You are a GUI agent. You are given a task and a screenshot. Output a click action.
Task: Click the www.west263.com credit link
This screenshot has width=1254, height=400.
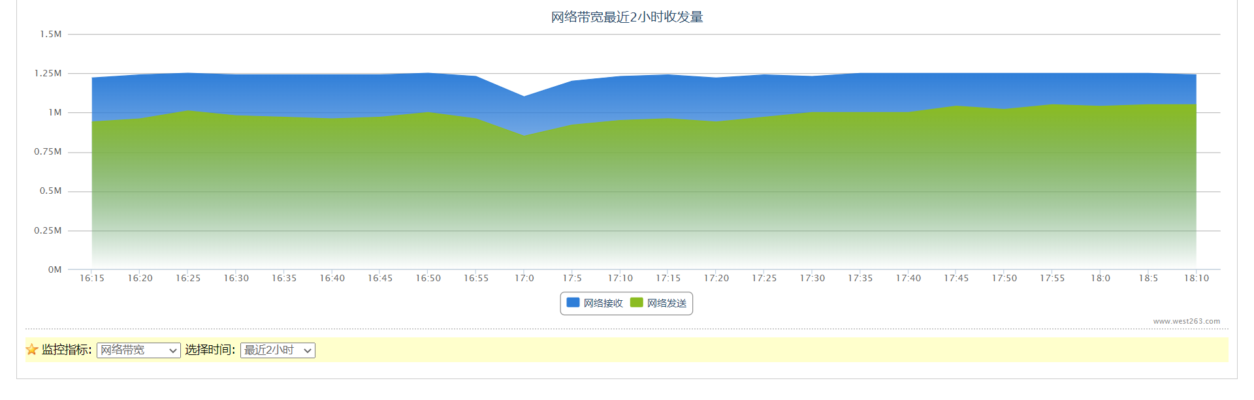(1186, 321)
